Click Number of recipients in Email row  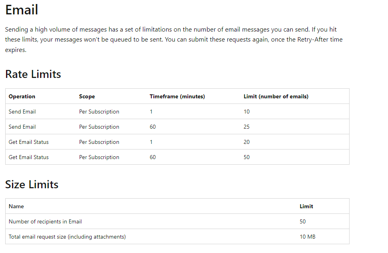click(177, 221)
